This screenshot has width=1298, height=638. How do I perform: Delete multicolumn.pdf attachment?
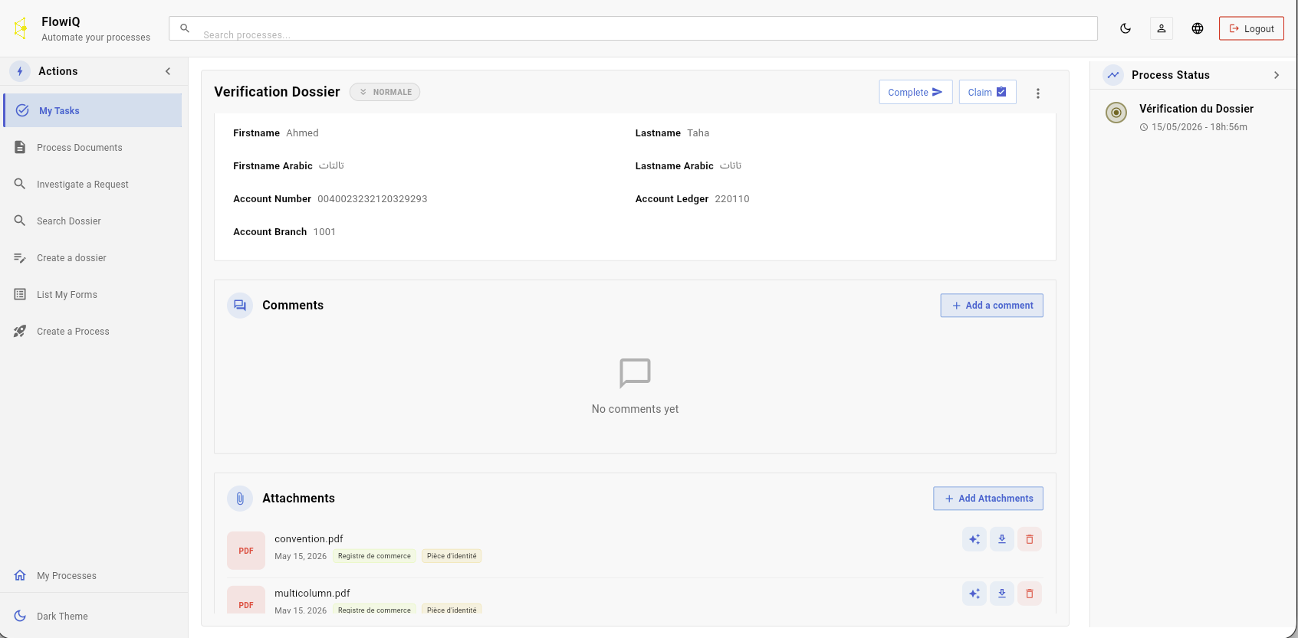1030,594
